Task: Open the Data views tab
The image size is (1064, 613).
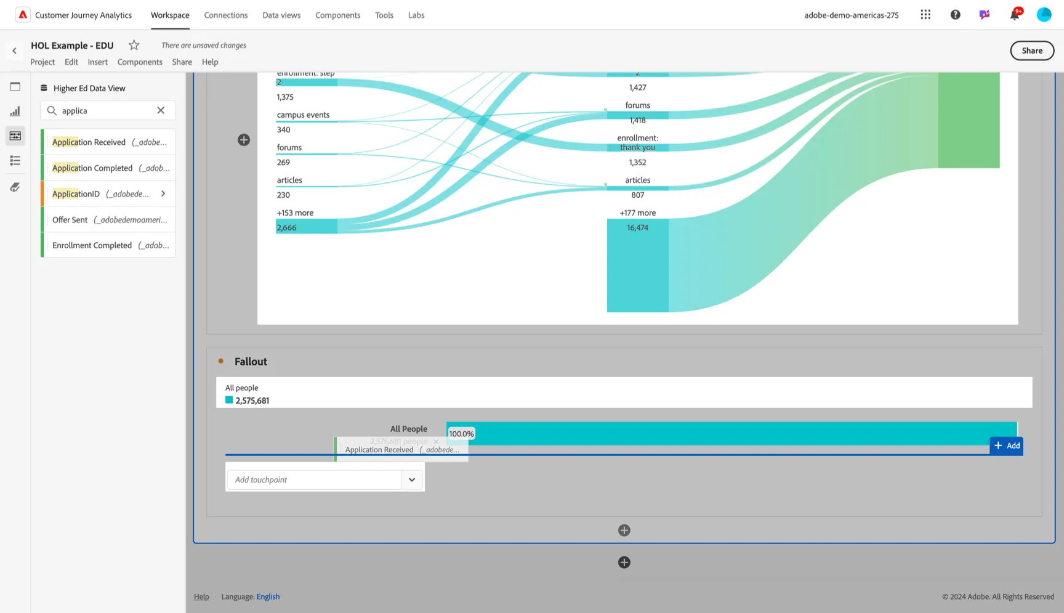Action: (x=281, y=15)
